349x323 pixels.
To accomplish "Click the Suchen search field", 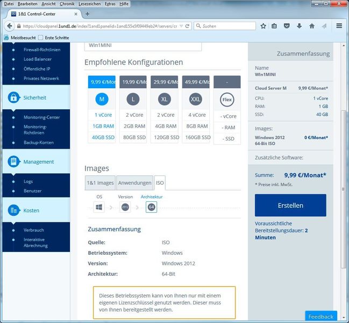I will 225,26.
